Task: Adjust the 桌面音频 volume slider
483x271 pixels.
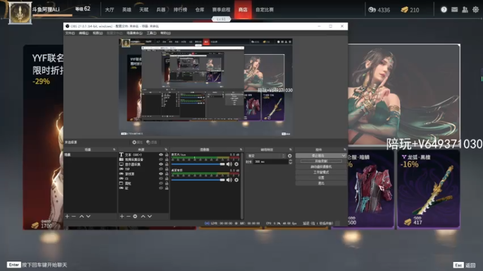Action: (198, 180)
